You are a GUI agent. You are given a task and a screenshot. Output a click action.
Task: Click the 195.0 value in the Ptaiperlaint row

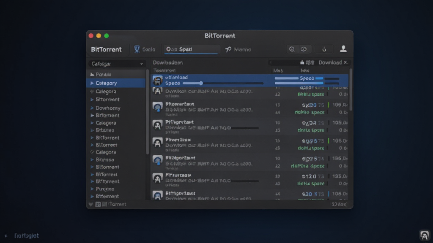[340, 159]
